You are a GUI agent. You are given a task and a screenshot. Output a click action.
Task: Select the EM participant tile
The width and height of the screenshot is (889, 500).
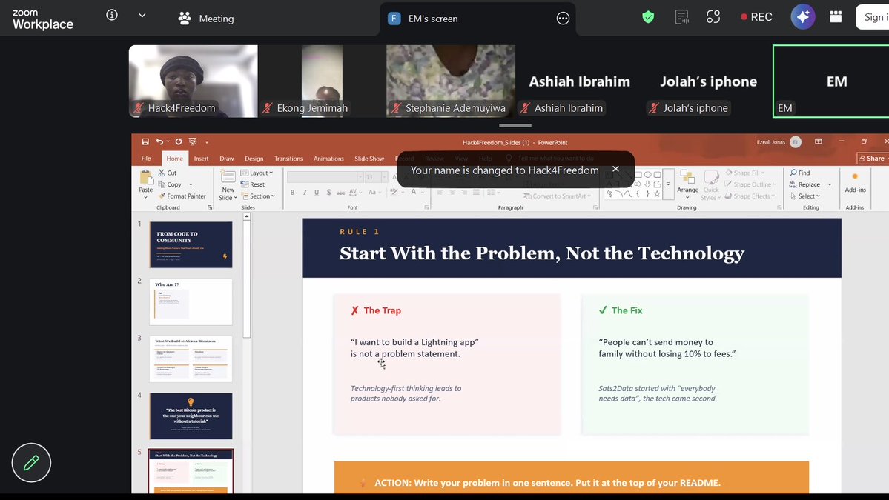pyautogui.click(x=831, y=81)
